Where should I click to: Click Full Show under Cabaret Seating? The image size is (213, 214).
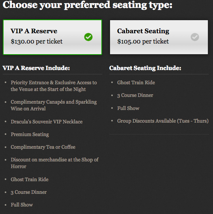tap(128, 108)
